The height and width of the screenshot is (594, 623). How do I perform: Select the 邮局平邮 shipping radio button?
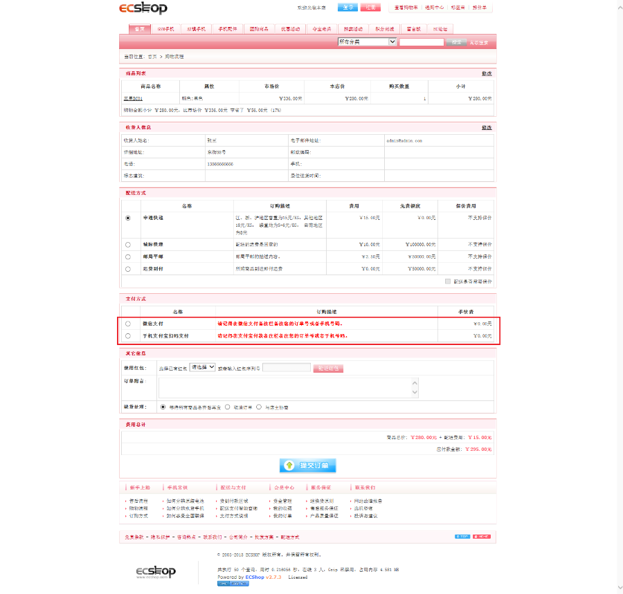tap(128, 257)
